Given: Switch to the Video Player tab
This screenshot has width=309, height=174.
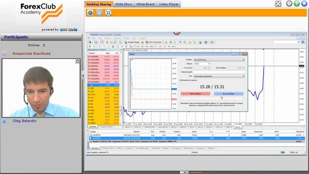Looking at the screenshot, I should [x=169, y=4].
